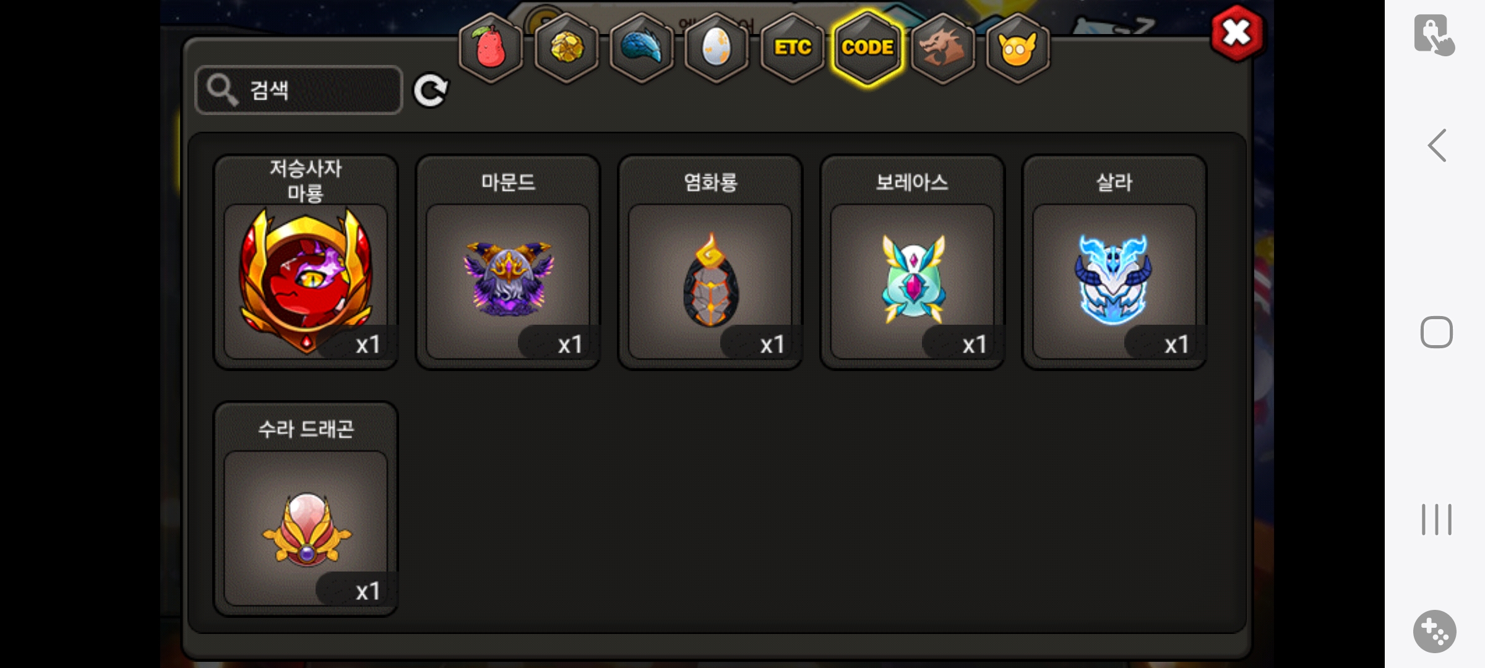This screenshot has height=668, width=1485.
Task: Close the inventory with red X
Action: coord(1237,33)
